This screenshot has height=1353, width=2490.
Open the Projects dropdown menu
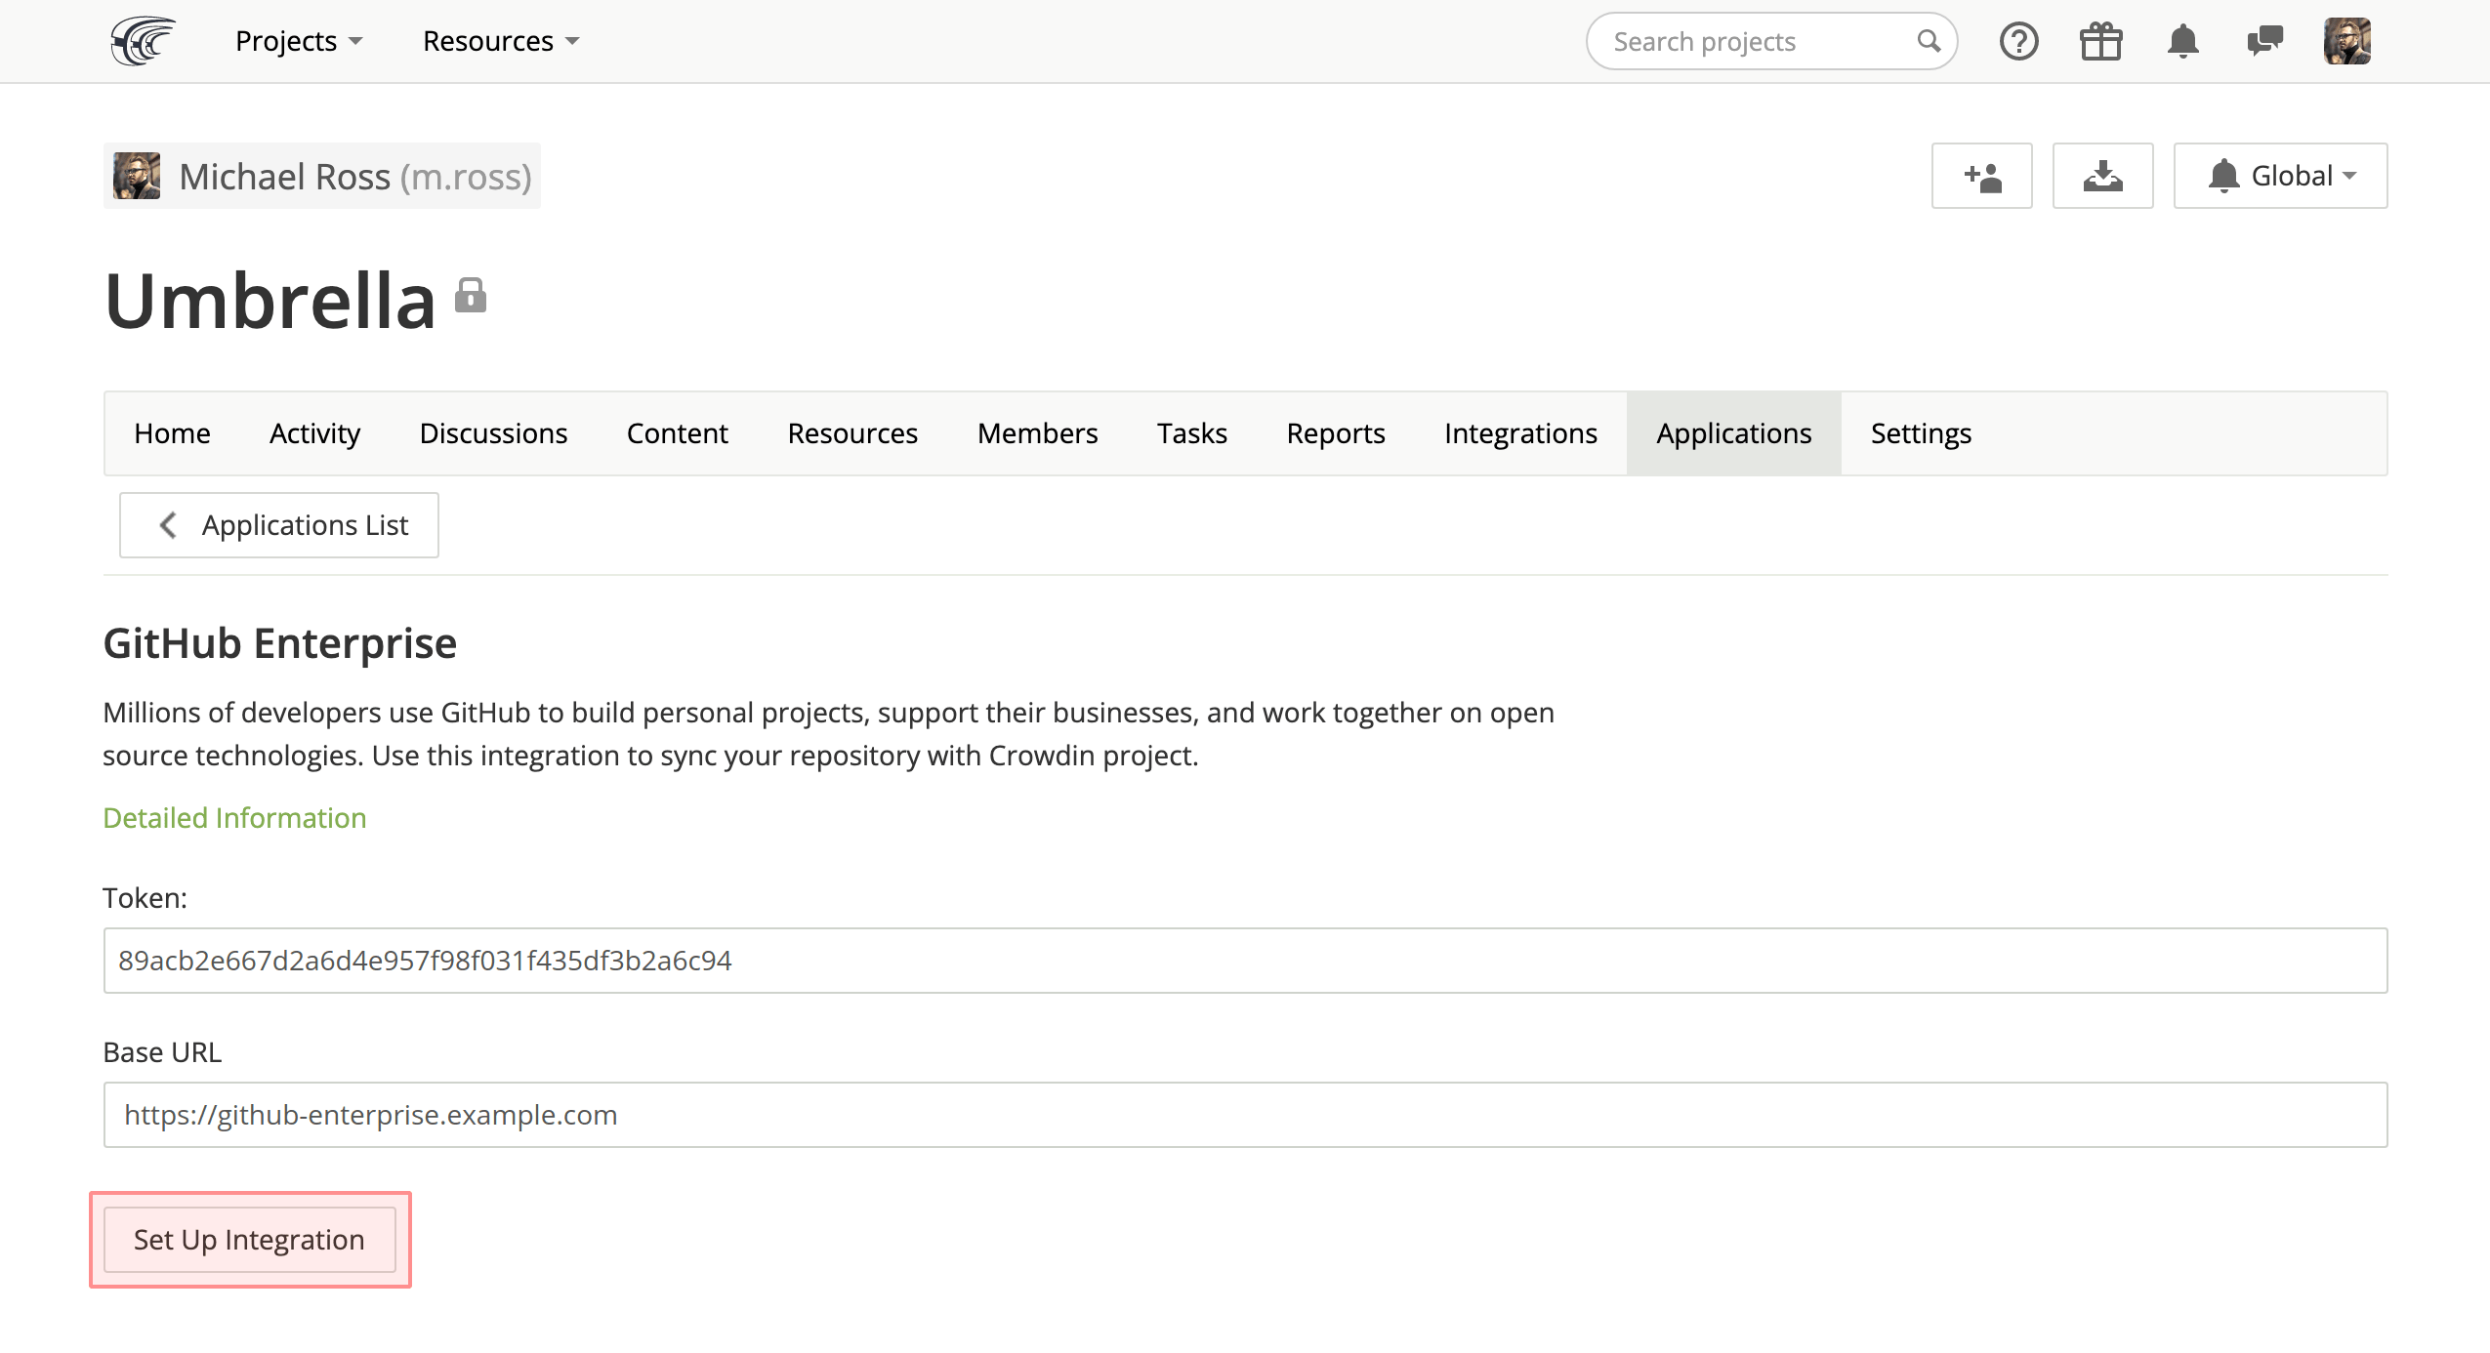pyautogui.click(x=299, y=41)
